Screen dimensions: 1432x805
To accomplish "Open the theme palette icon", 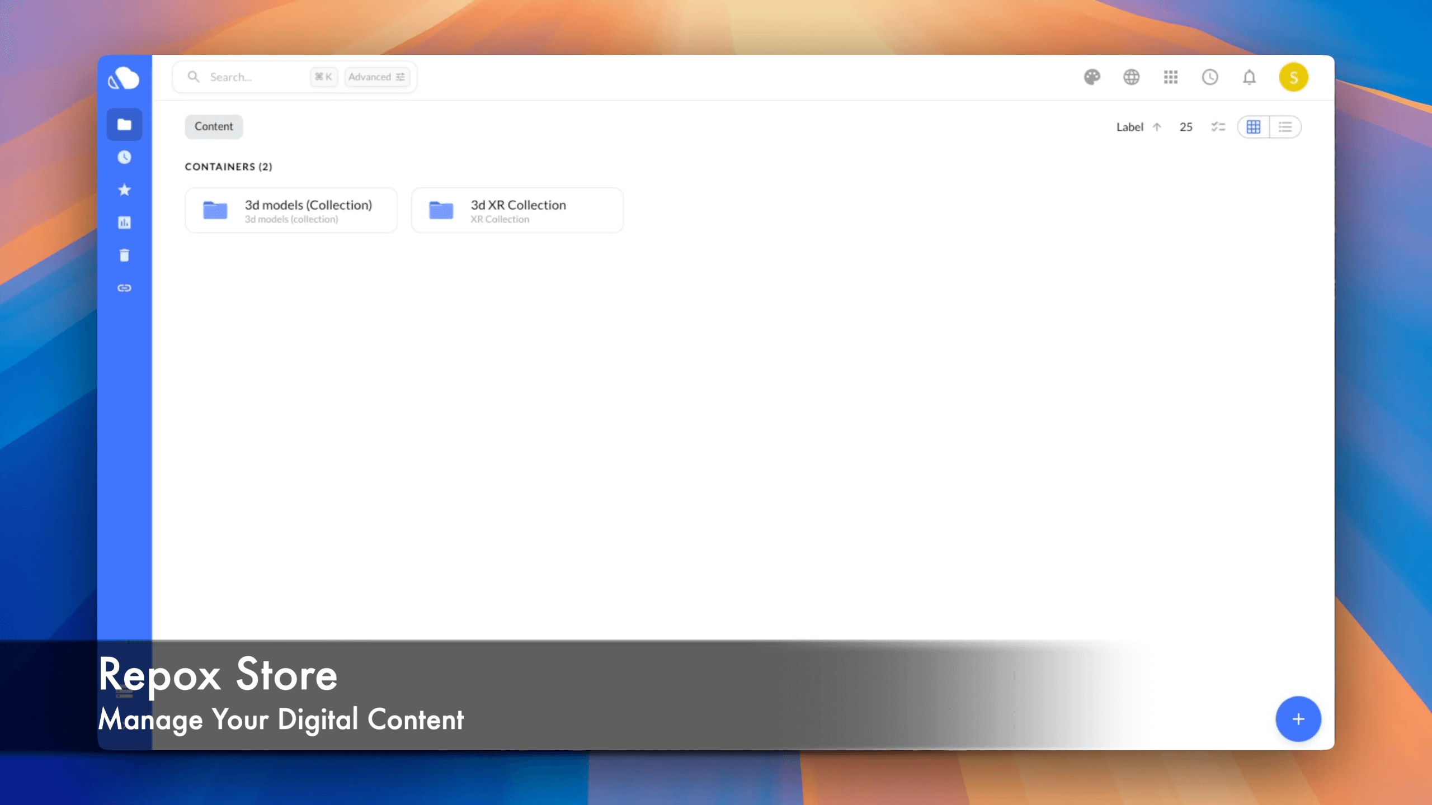I will click(1092, 77).
